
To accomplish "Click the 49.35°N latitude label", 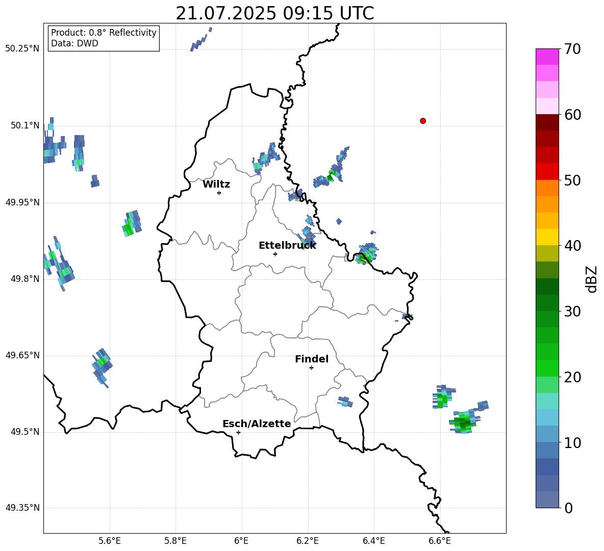I will pos(22,508).
